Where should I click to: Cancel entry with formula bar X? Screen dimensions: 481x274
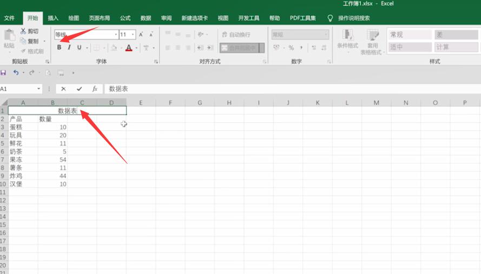(63, 89)
